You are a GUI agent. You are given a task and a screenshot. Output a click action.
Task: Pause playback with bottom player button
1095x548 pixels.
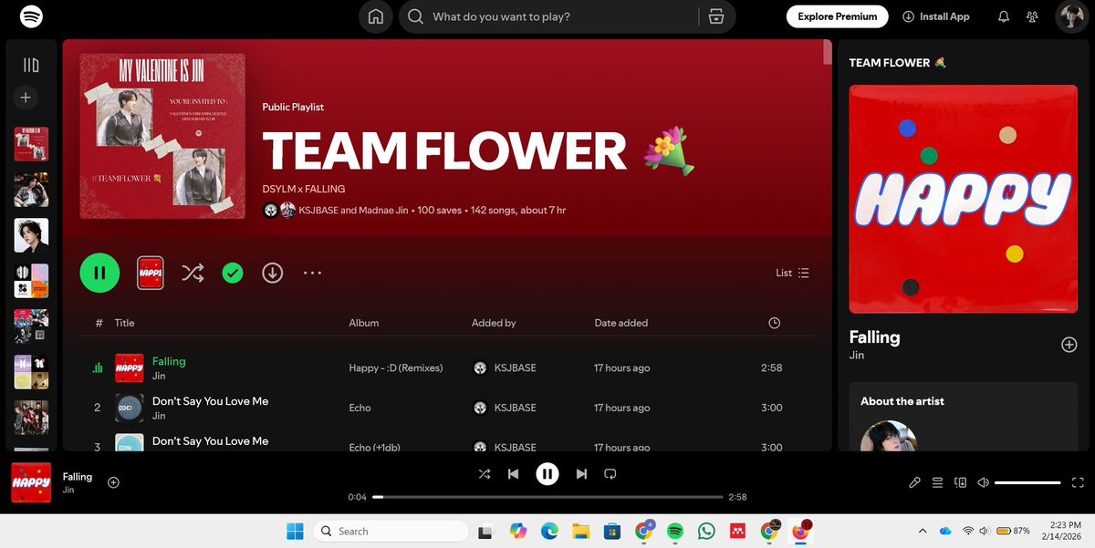[547, 474]
